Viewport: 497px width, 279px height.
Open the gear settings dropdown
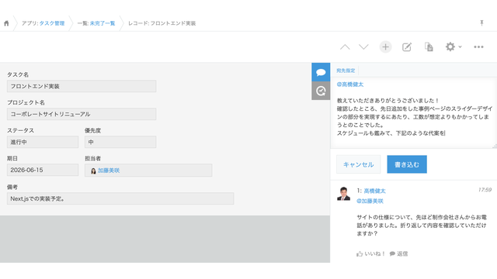454,46
